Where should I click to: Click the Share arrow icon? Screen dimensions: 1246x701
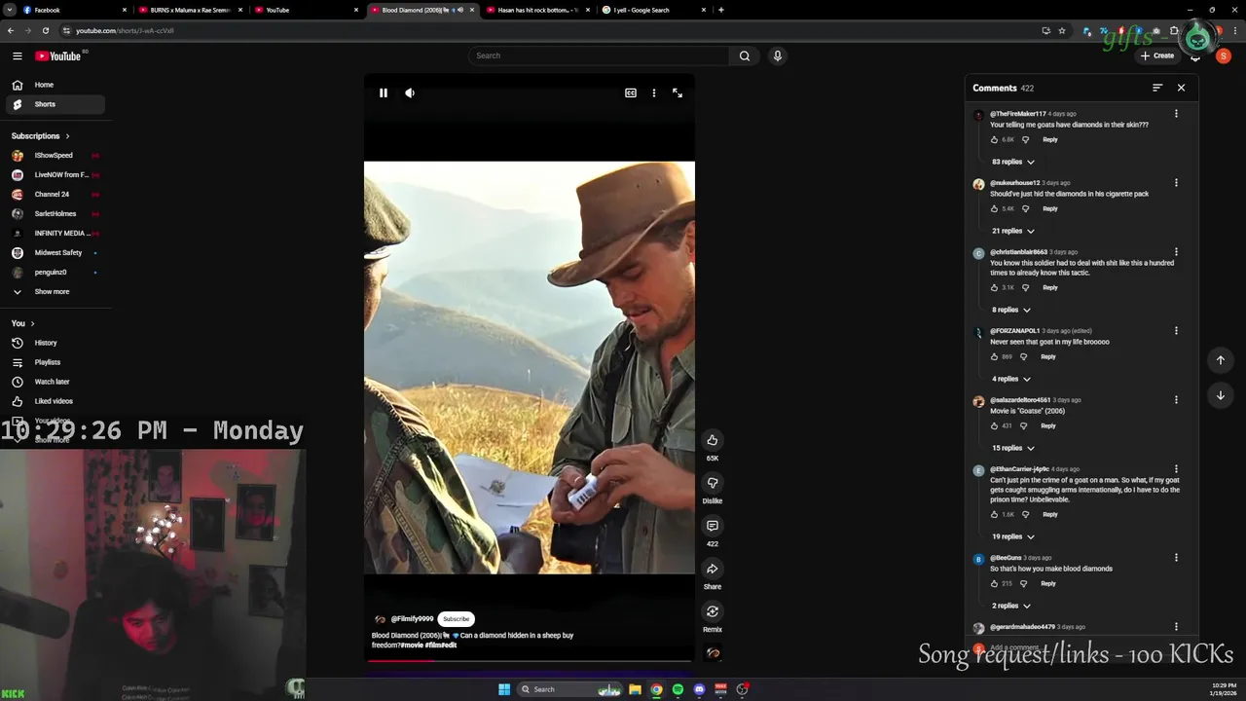[713, 569]
